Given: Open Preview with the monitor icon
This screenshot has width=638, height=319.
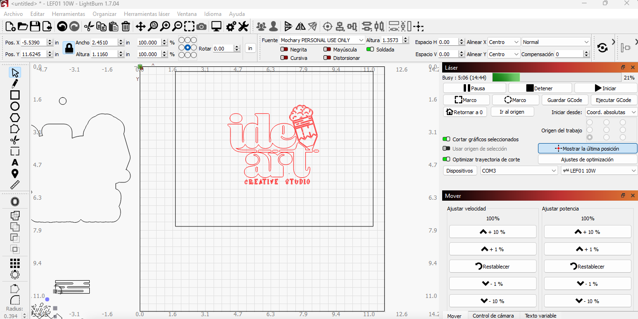Looking at the screenshot, I should point(216,26).
